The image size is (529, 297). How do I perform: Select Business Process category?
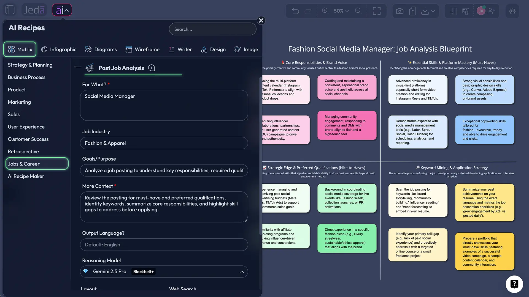click(27, 77)
